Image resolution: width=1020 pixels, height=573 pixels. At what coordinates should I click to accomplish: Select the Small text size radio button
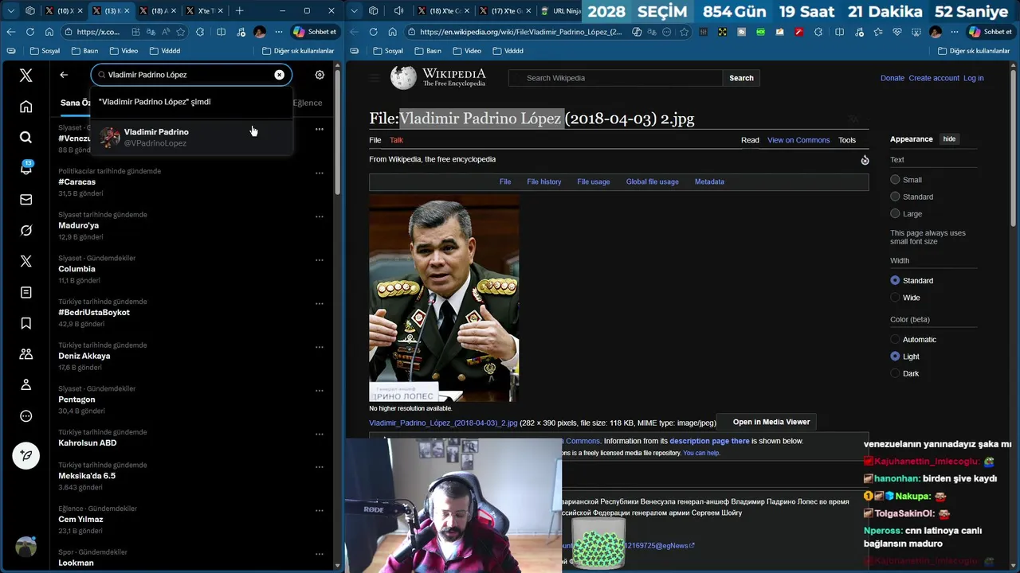pos(895,180)
